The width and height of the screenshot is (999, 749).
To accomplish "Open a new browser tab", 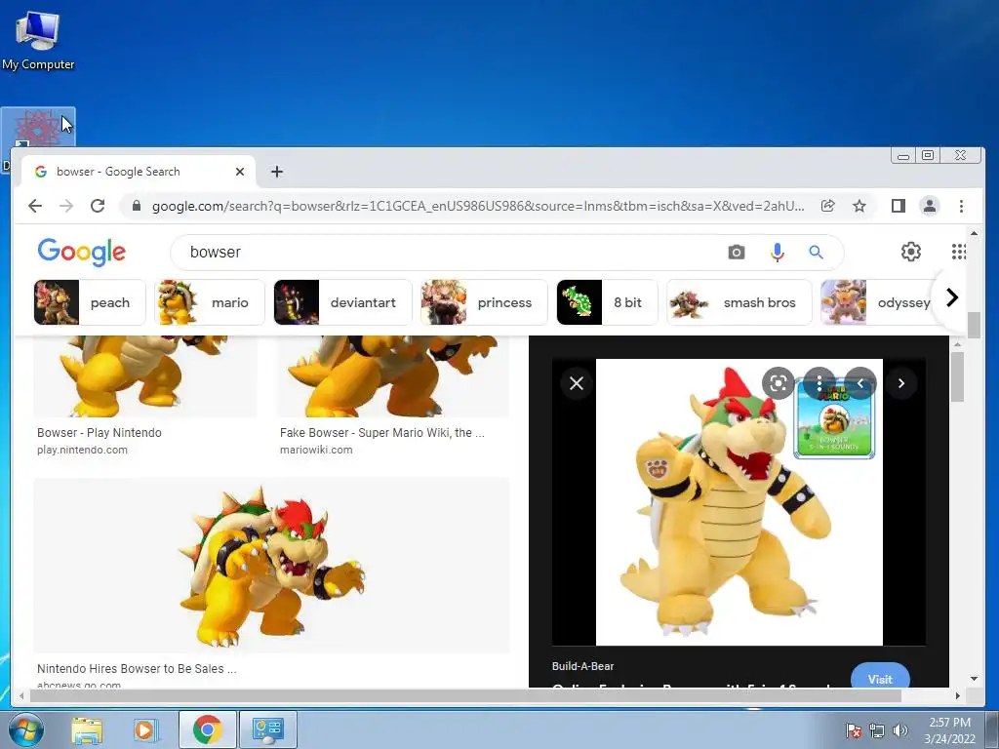I will tap(276, 172).
